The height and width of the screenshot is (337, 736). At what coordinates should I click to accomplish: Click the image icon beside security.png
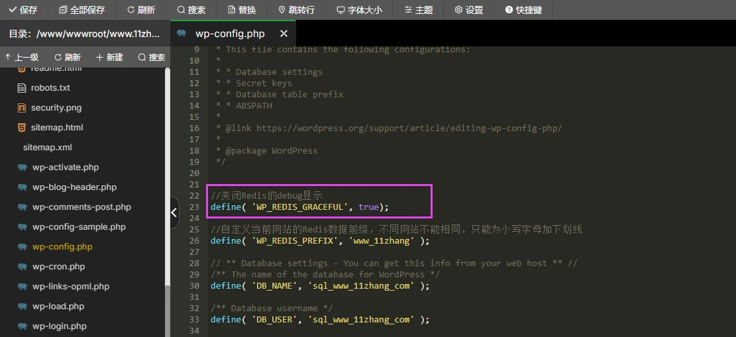pyautogui.click(x=22, y=107)
